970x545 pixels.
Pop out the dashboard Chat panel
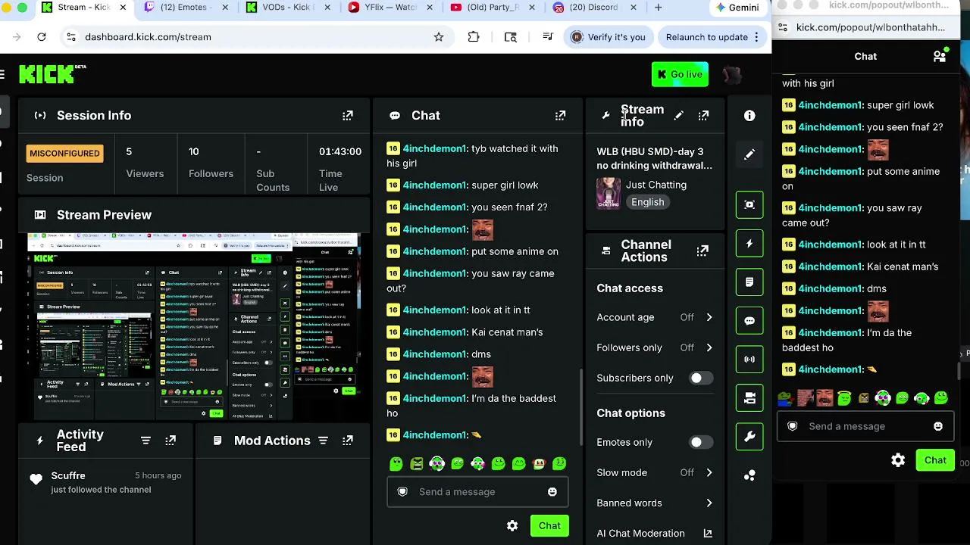560,116
